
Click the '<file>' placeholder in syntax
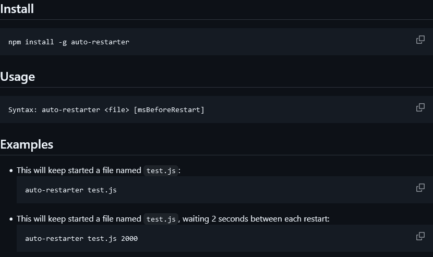117,109
